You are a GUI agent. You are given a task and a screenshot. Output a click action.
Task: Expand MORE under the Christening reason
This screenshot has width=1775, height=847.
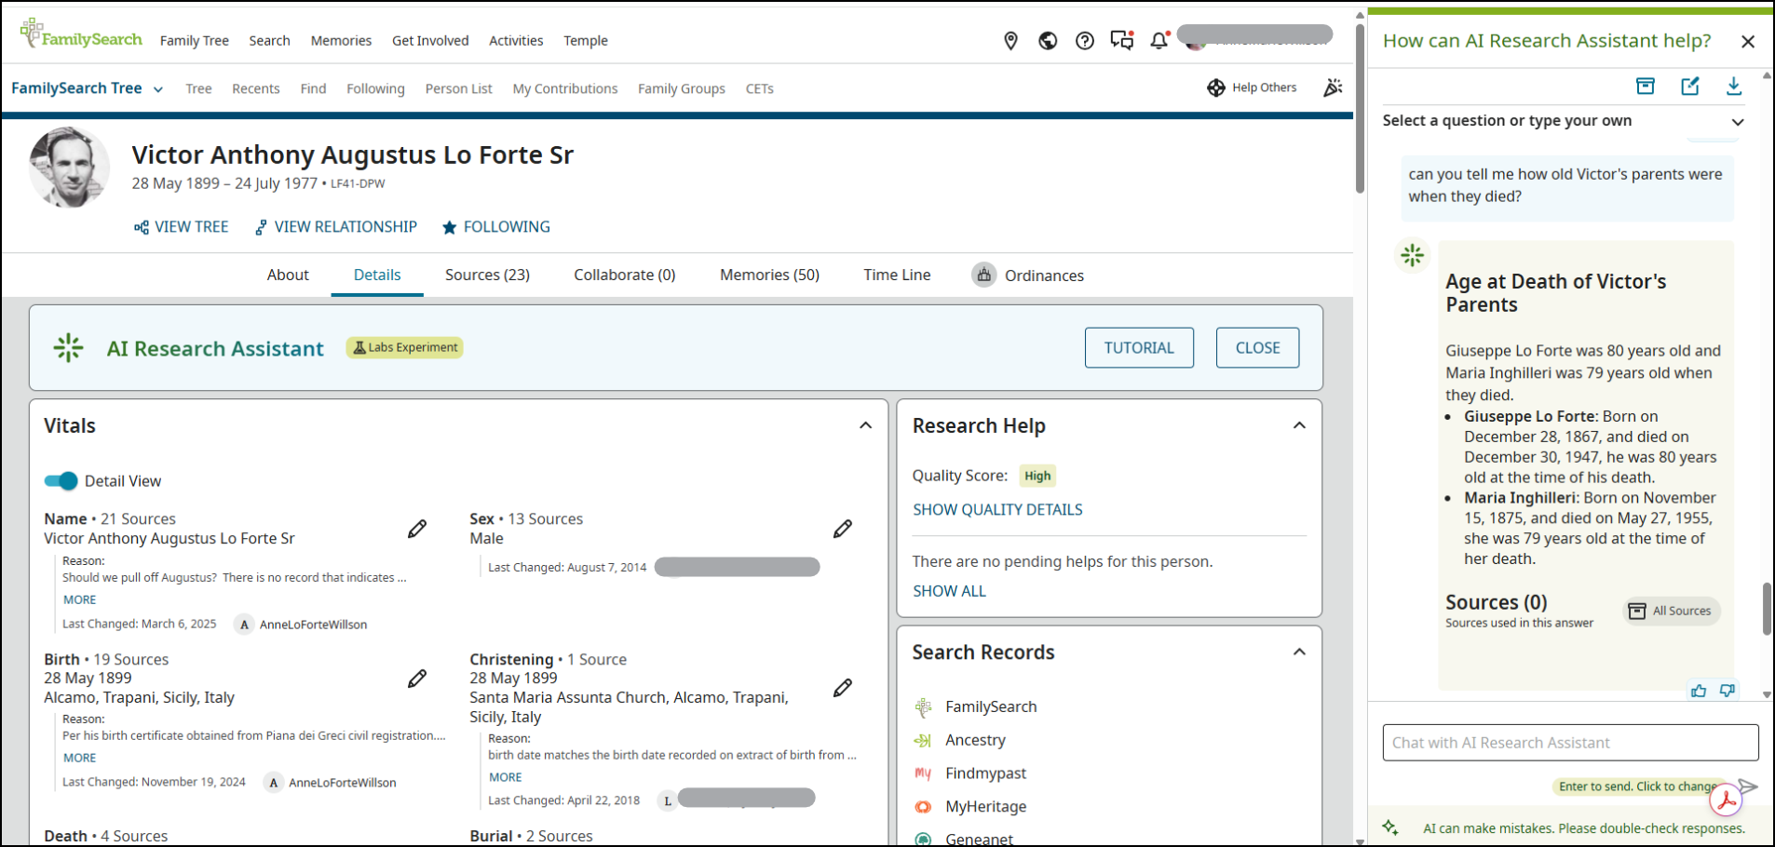[x=505, y=777]
